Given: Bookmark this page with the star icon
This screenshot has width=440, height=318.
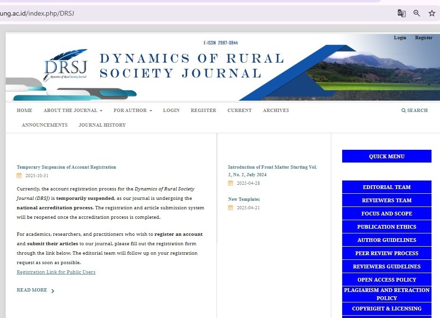Looking at the screenshot, I should (432, 13).
